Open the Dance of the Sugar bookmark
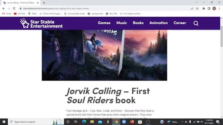This screenshot has height=125, width=223. (x=50, y=14)
